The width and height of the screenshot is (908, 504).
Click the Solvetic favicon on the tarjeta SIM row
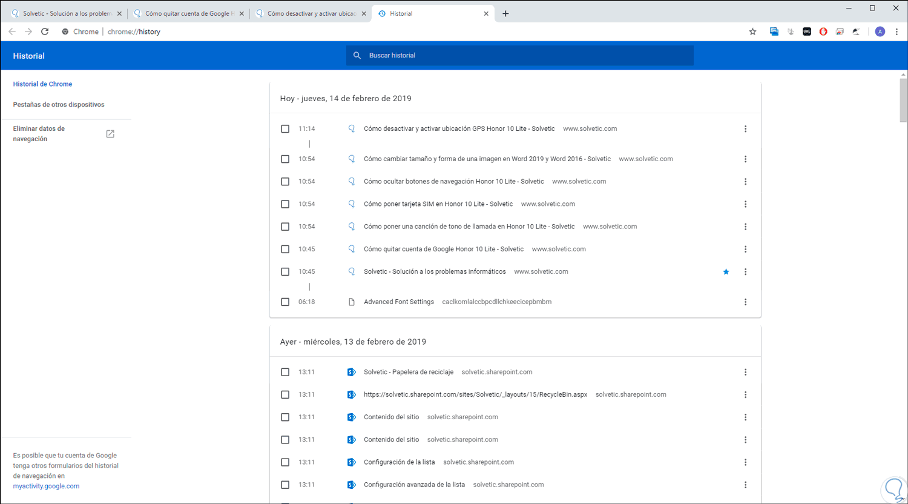pyautogui.click(x=351, y=204)
